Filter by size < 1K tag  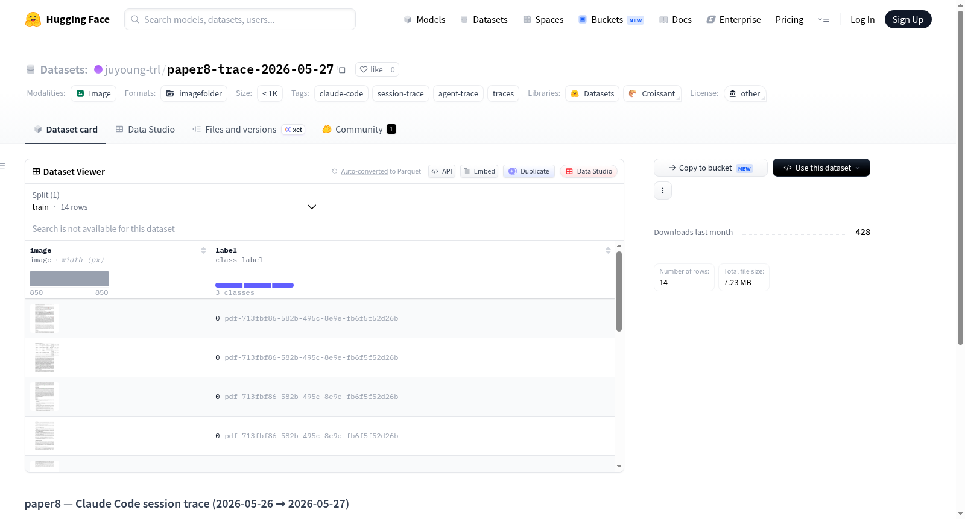270,93
